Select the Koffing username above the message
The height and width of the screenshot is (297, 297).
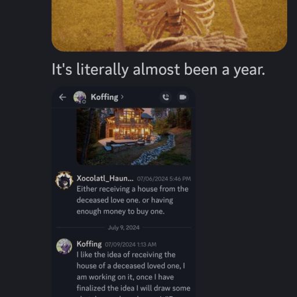tap(89, 244)
